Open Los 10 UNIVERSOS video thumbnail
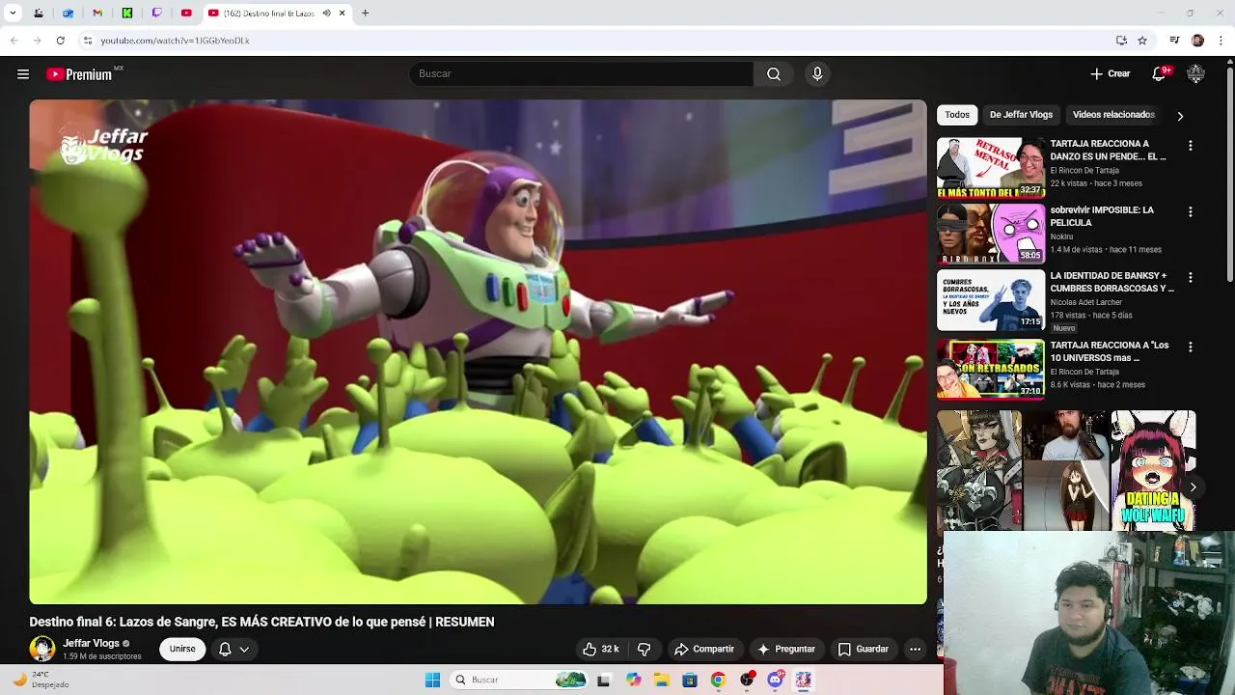Viewport: 1235px width, 695px height. click(x=990, y=369)
